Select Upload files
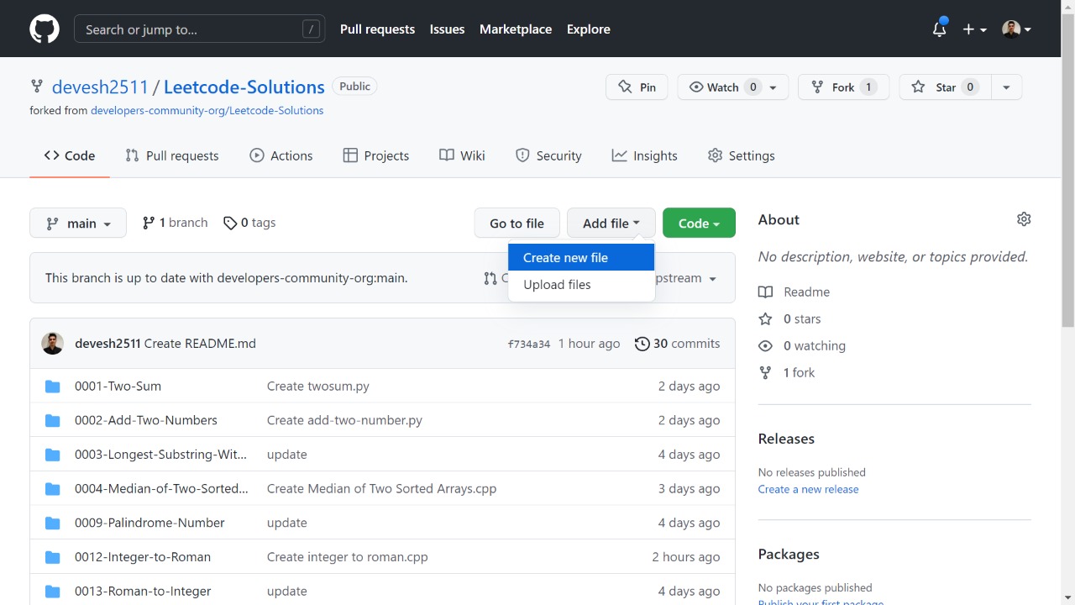The width and height of the screenshot is (1075, 605). [x=581, y=285]
